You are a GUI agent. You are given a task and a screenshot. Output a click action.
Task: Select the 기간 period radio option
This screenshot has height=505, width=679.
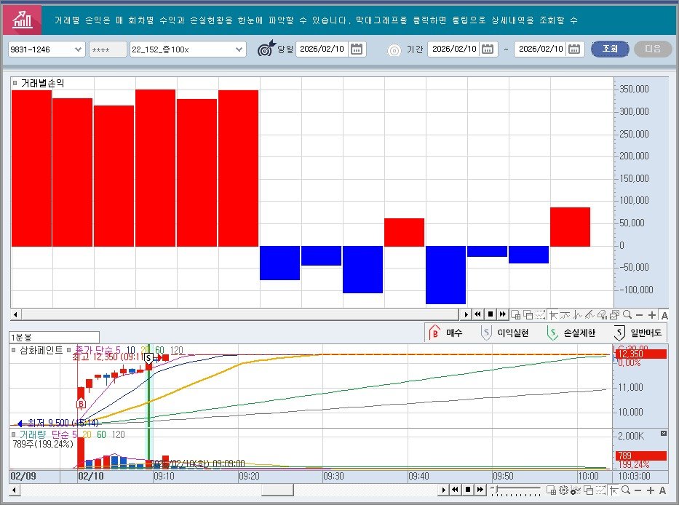point(394,50)
